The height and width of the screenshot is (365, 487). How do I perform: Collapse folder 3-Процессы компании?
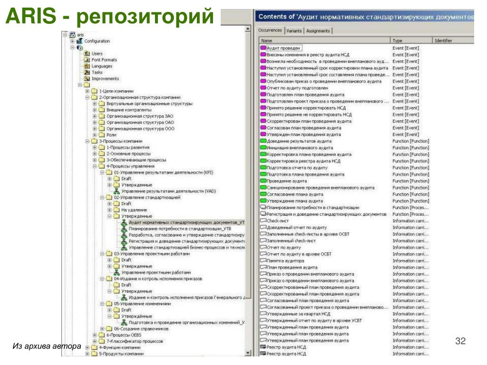tap(88, 141)
